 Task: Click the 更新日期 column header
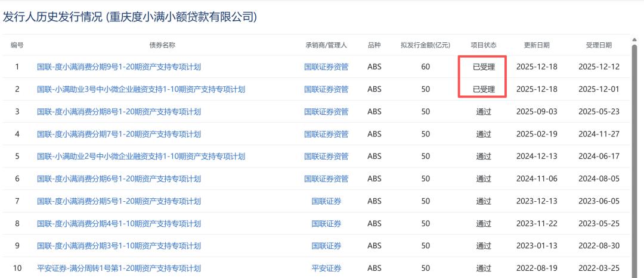pyautogui.click(x=537, y=45)
